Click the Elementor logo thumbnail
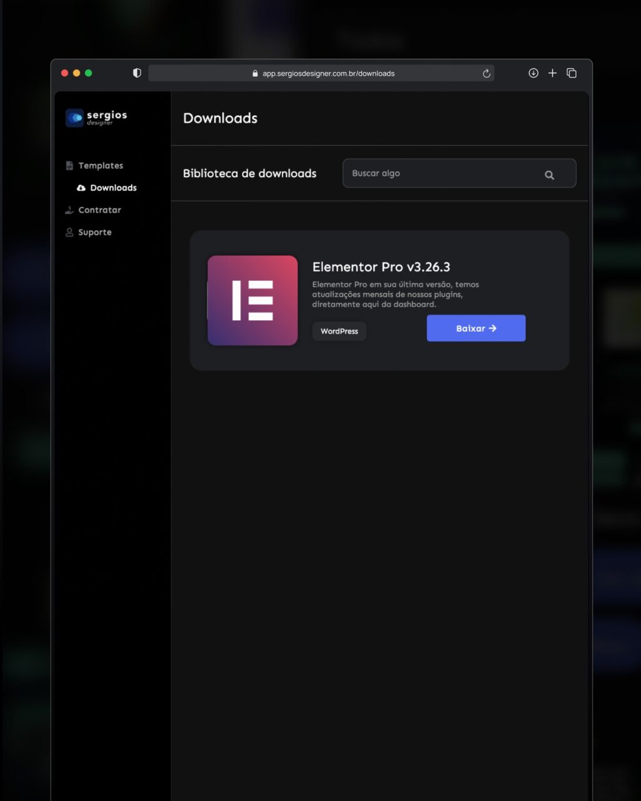This screenshot has height=801, width=641. pos(252,300)
